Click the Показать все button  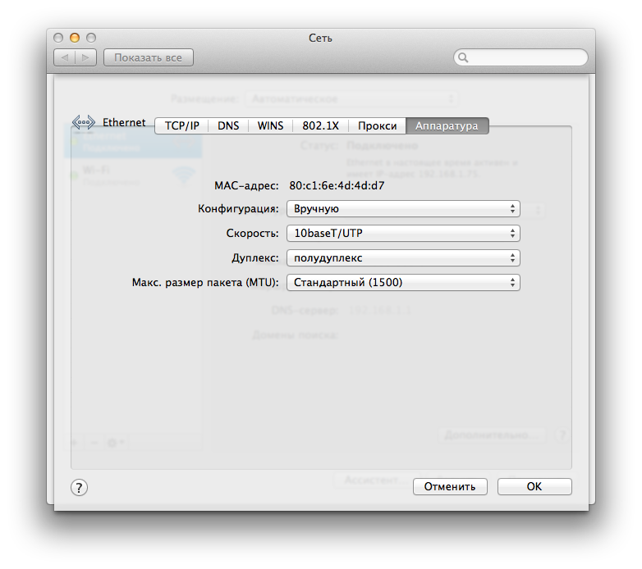click(x=149, y=57)
